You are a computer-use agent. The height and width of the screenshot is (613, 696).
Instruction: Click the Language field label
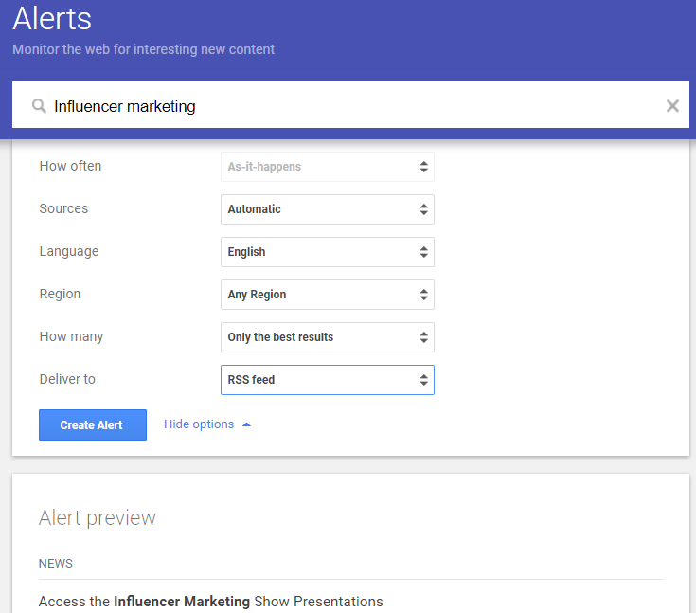(68, 251)
